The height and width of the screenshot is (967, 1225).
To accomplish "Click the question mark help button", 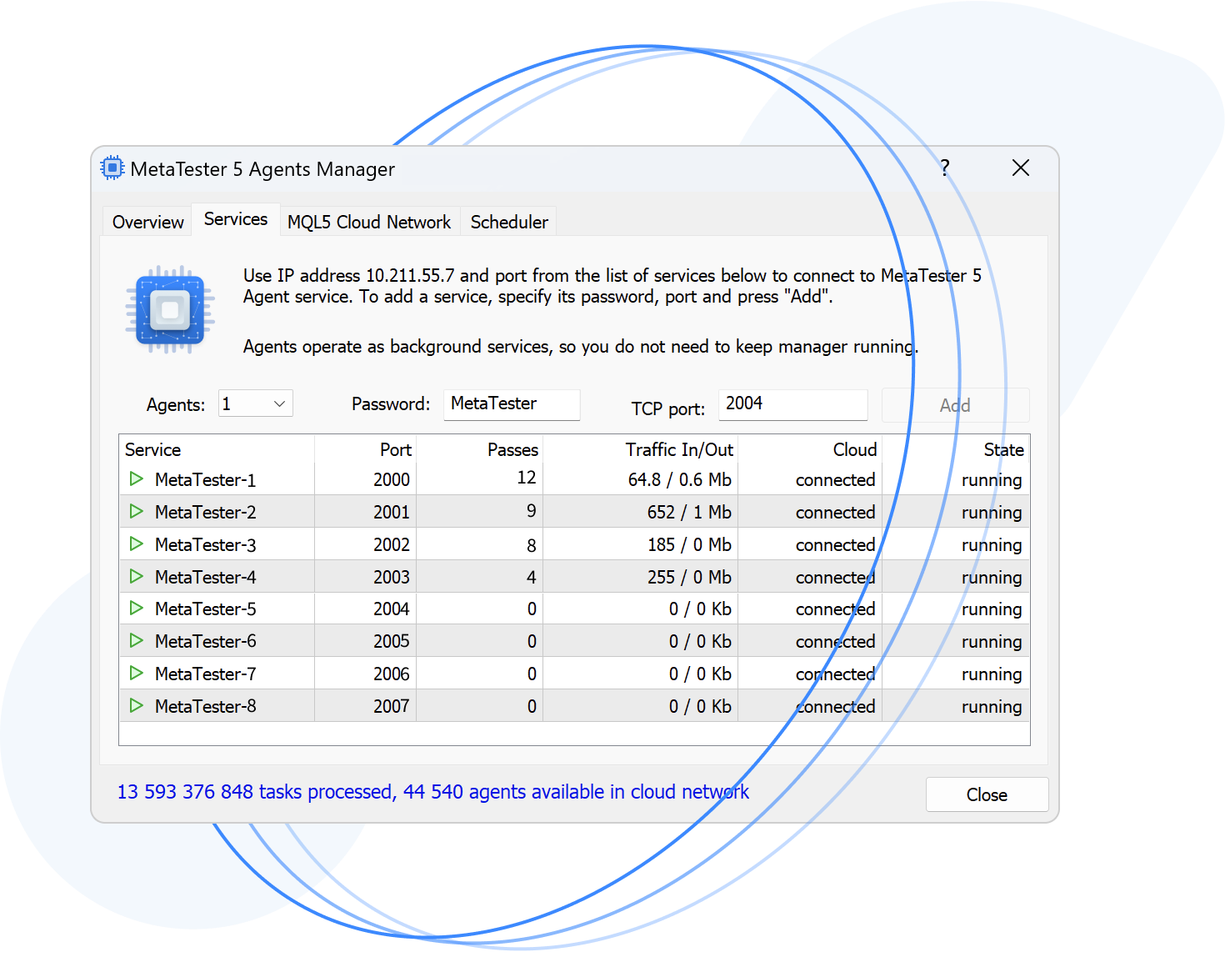I will [944, 168].
